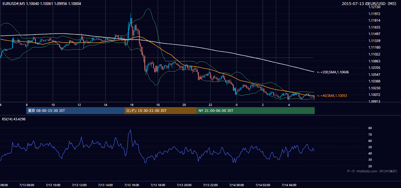Click the 7/13 14:00 time axis label
Screen dimensions: 401x188
tap(105, 185)
